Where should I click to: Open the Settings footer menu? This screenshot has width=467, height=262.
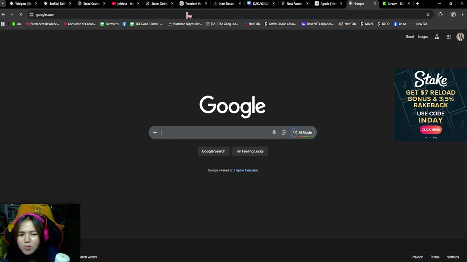pos(453,257)
